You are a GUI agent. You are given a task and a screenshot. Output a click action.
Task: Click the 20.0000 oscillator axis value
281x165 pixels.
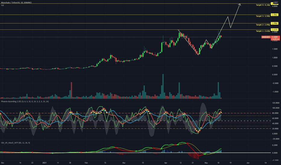(276, 129)
